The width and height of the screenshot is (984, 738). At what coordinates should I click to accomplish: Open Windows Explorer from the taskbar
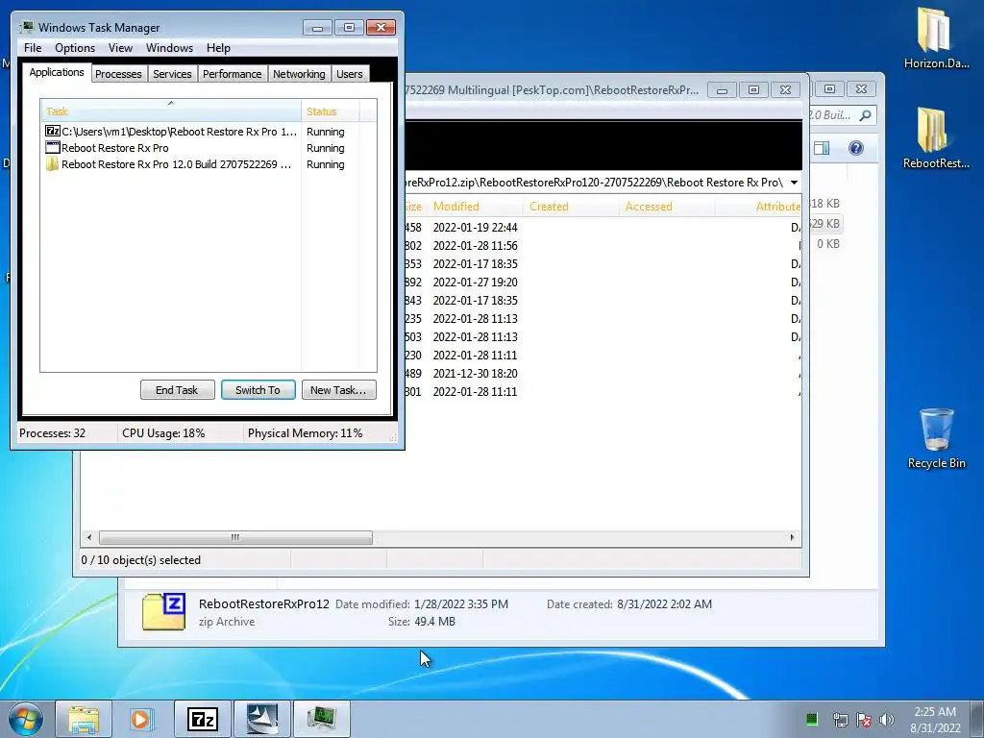click(x=84, y=719)
